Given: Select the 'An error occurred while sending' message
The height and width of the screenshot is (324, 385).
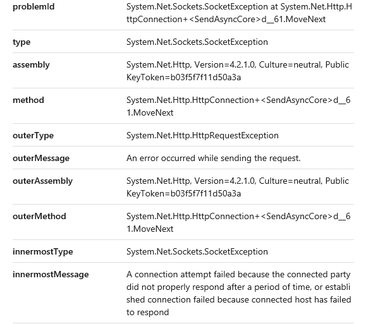Looking at the screenshot, I should [x=213, y=158].
